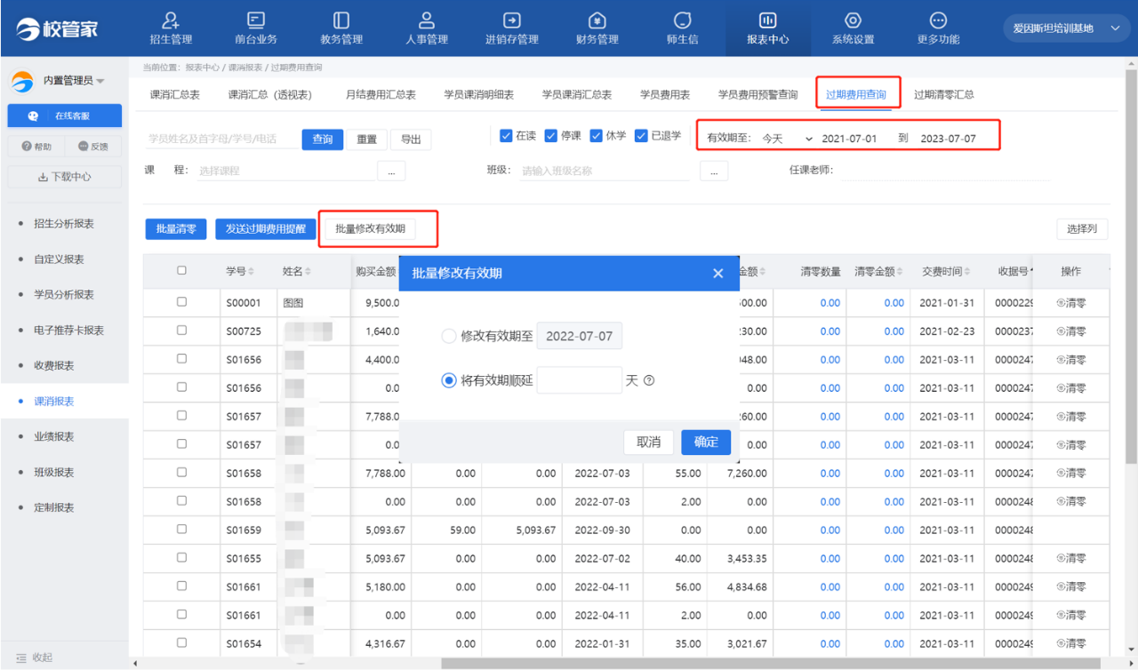The image size is (1138, 670).
Task: Click the 教务管理 navigation icon
Action: click(x=341, y=20)
